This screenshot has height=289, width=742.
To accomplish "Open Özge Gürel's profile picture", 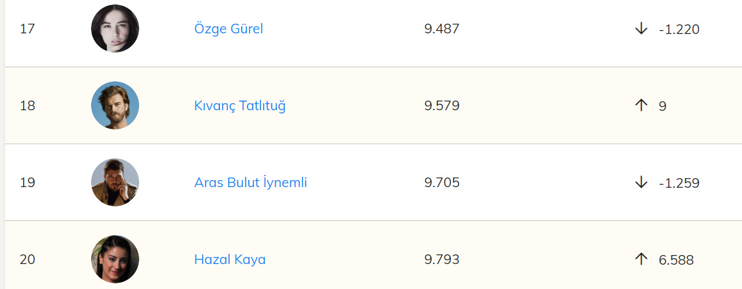I will pyautogui.click(x=115, y=28).
